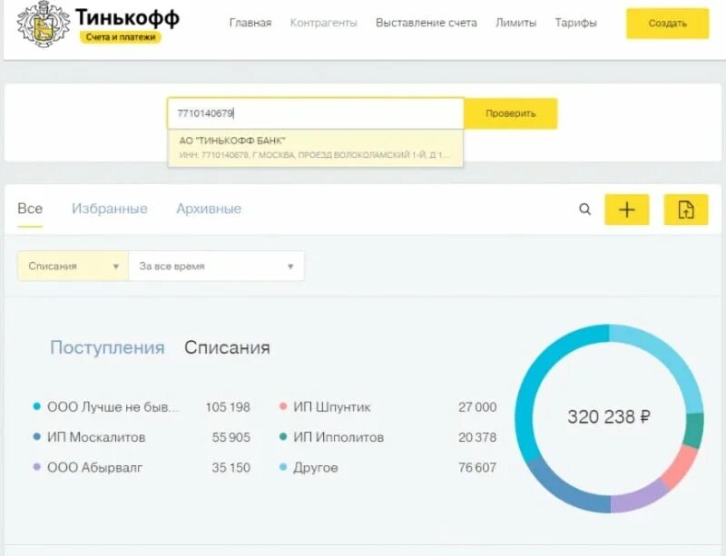Click the Другое legend row
This screenshot has width=726, height=556.
388,467
